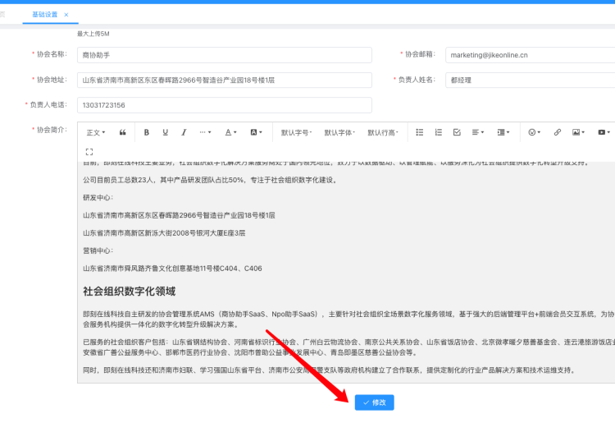The width and height of the screenshot is (615, 432).
Task: Expand the 默认行高 line height dropdown
Action: 383,132
